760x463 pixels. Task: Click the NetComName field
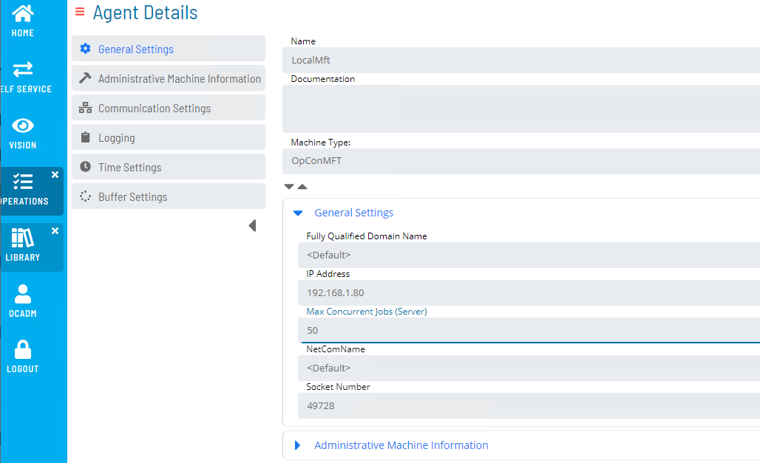[x=529, y=368]
